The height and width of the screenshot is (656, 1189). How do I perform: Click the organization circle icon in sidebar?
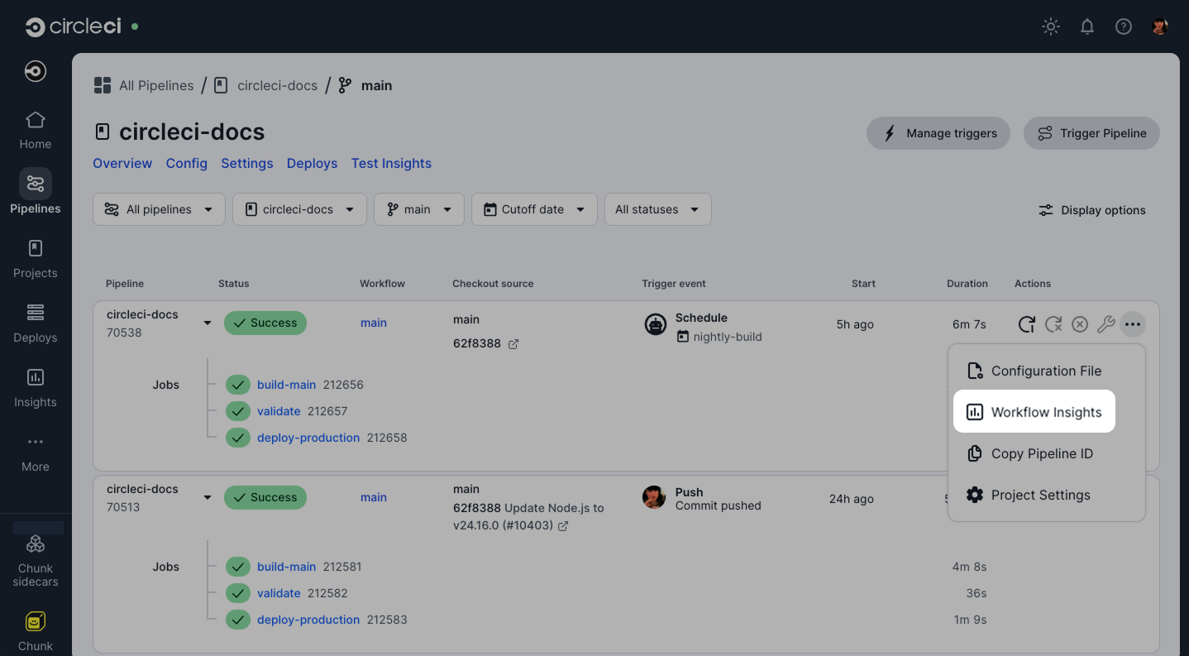point(36,72)
